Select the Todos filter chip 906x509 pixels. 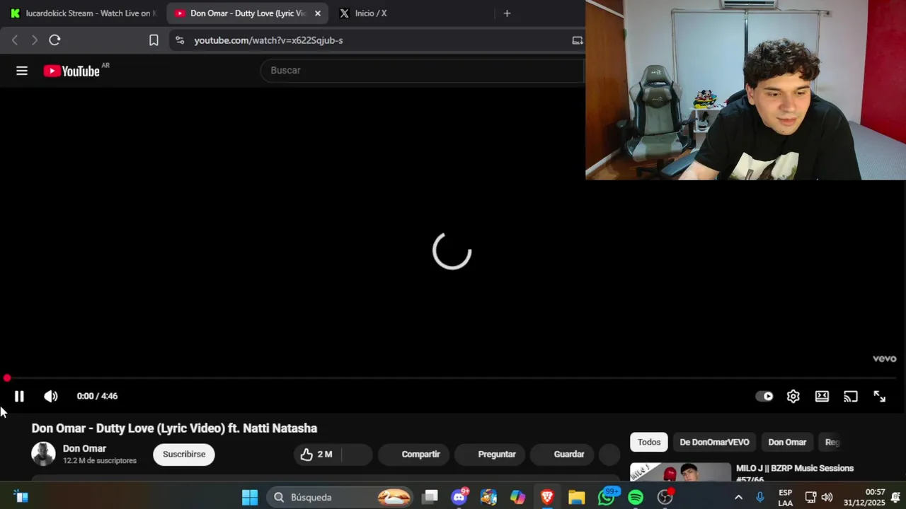(x=649, y=443)
